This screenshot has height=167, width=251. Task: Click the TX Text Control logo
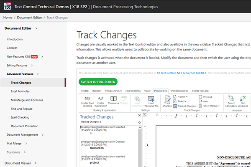click(8, 6)
